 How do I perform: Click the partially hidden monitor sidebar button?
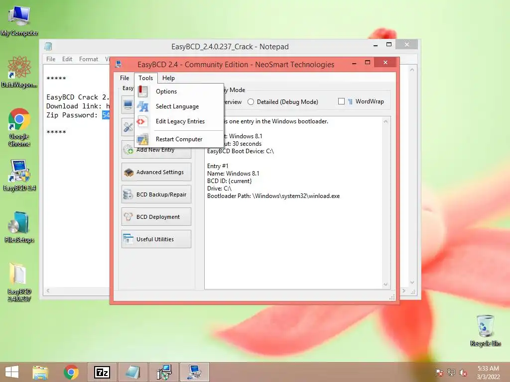pyautogui.click(x=128, y=104)
